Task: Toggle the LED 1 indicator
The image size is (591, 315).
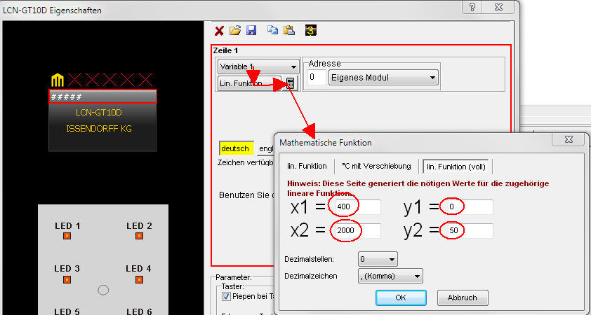Action: (x=67, y=237)
